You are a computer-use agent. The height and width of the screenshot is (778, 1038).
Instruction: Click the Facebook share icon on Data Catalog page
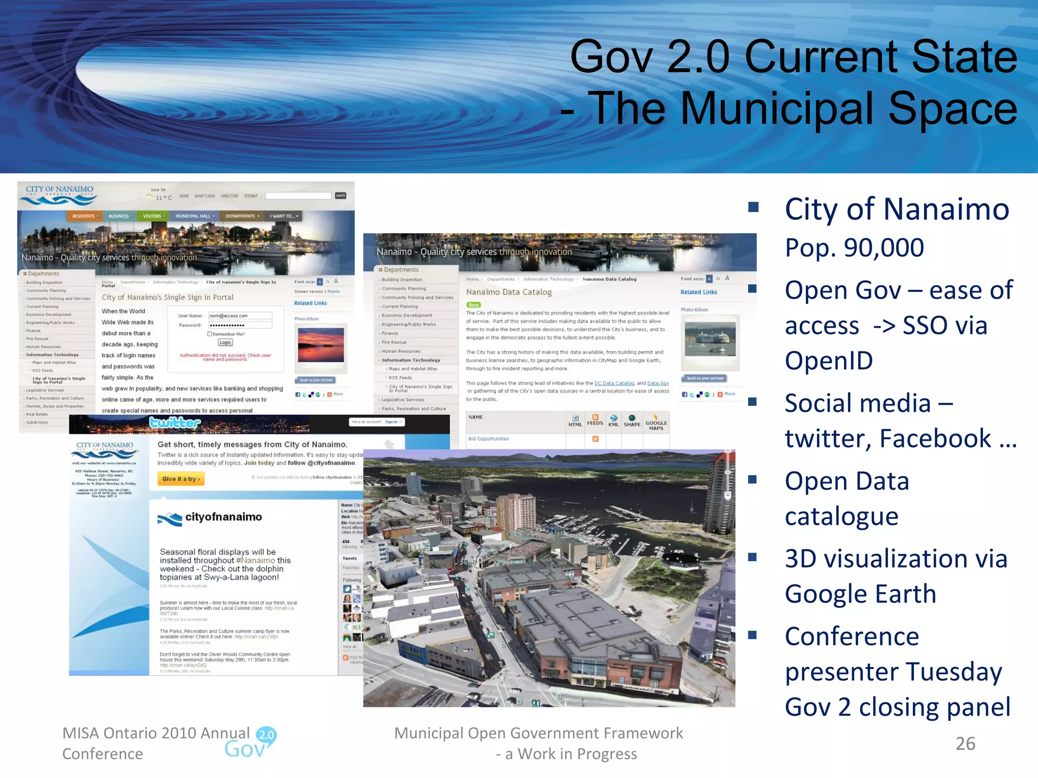[685, 394]
